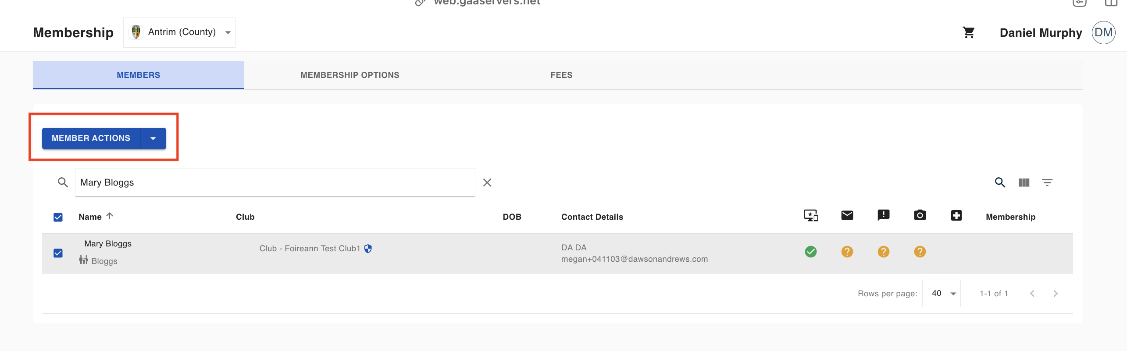Open the filter table icon

1047,183
